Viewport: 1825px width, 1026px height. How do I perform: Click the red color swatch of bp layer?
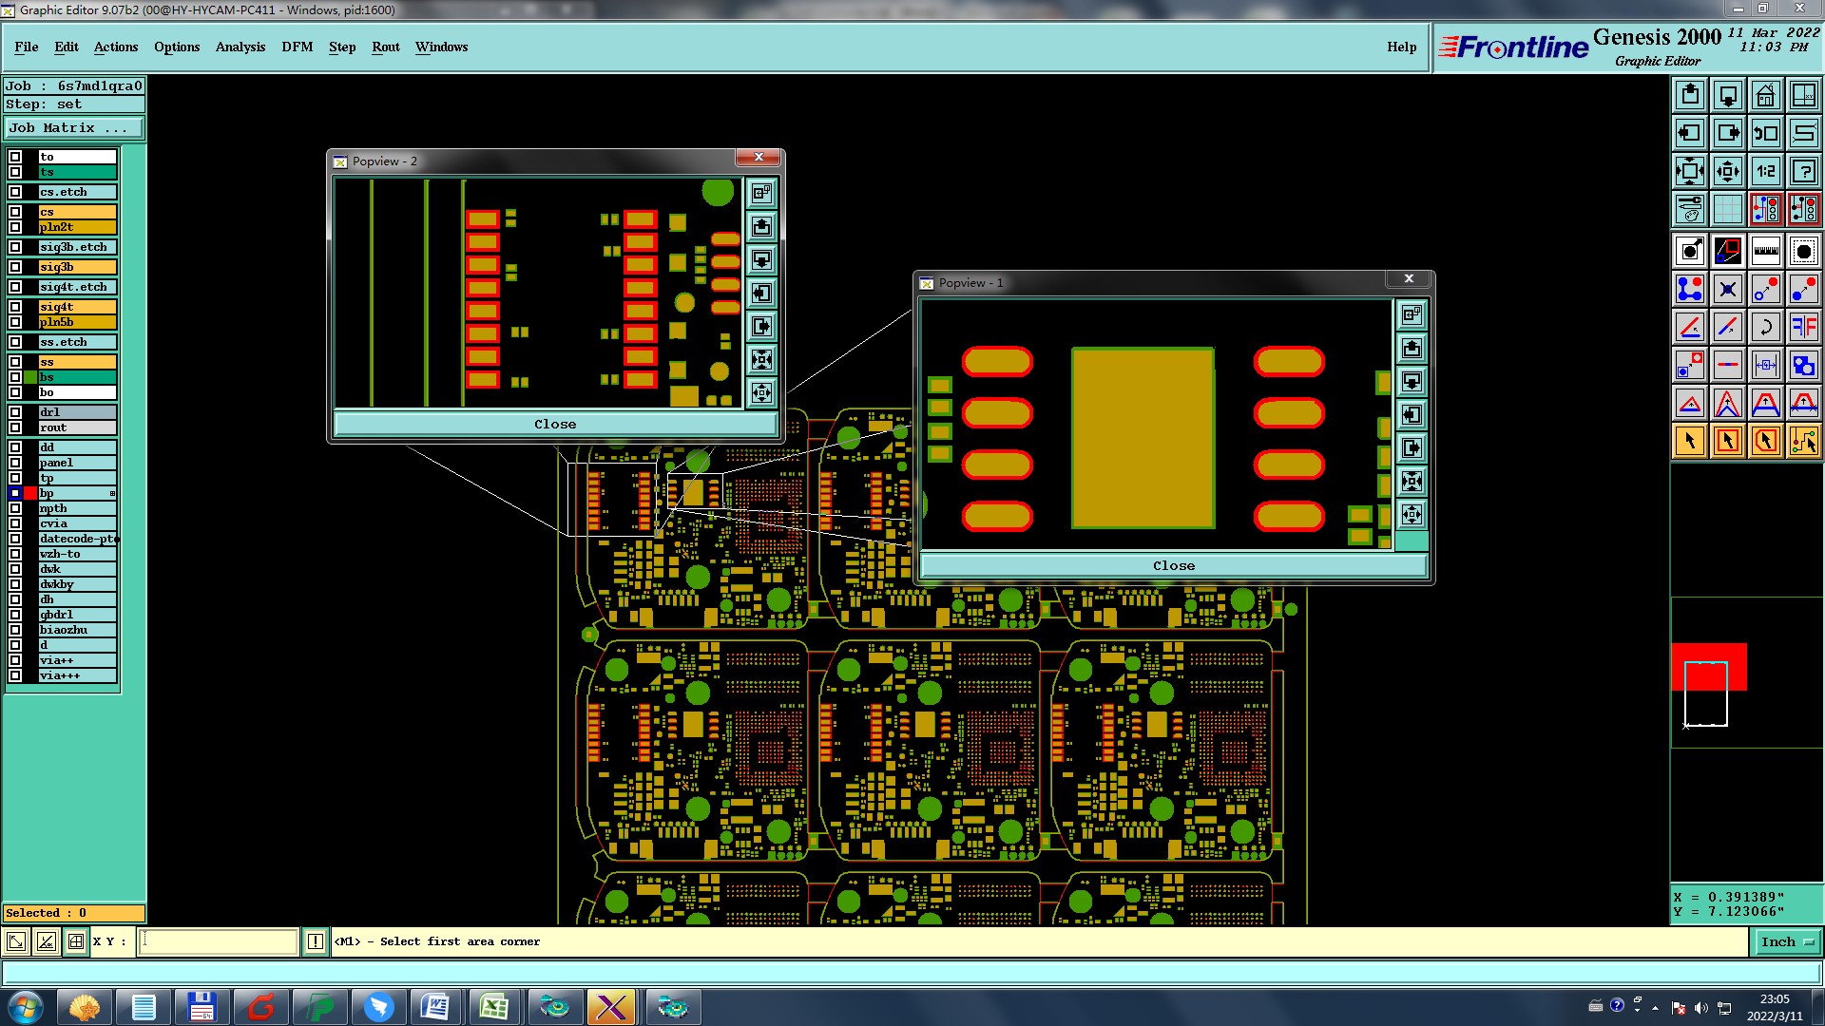(30, 493)
